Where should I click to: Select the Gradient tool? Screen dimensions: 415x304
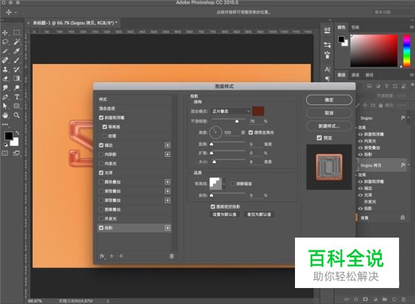(17, 79)
